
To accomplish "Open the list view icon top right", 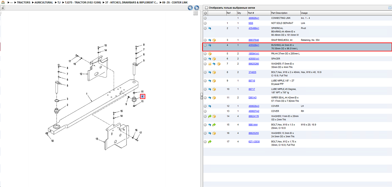I will point(390,8).
